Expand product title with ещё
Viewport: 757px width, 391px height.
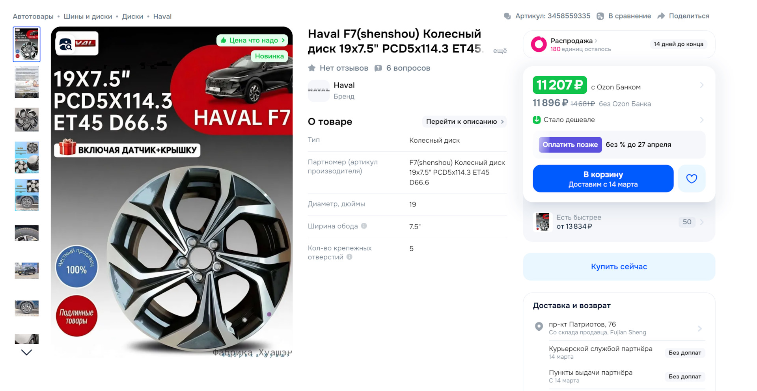500,51
